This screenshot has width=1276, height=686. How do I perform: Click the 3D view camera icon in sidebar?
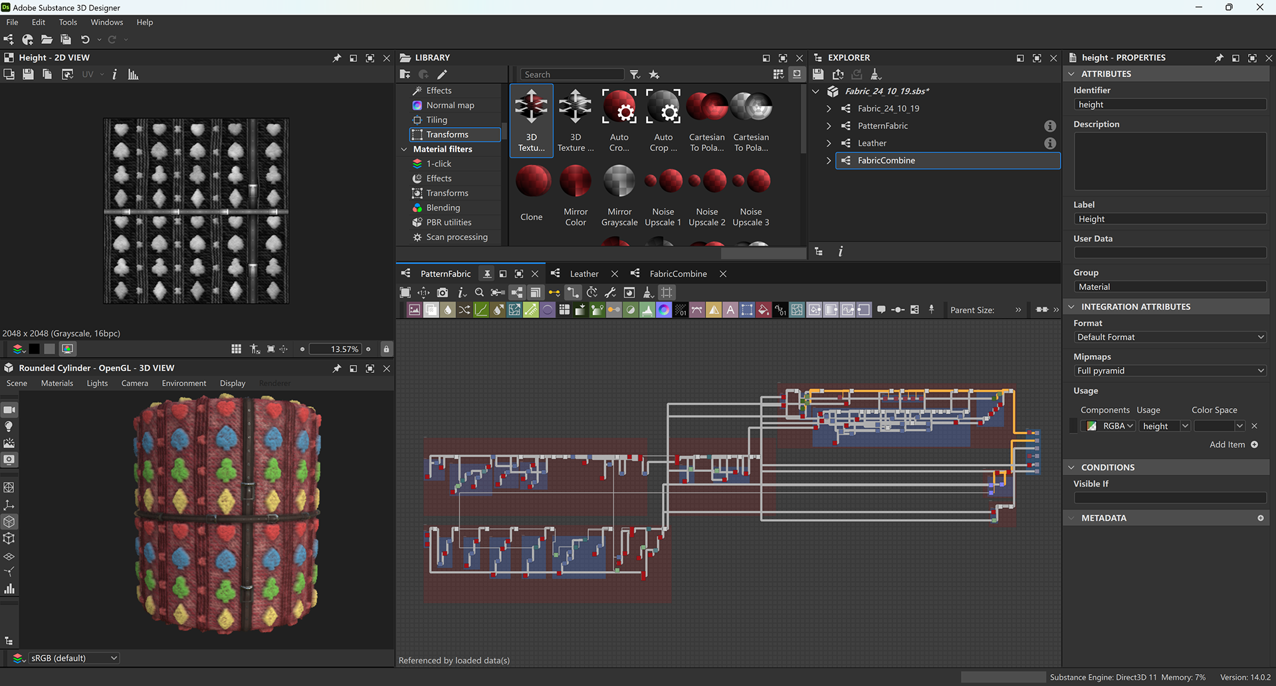click(x=9, y=409)
